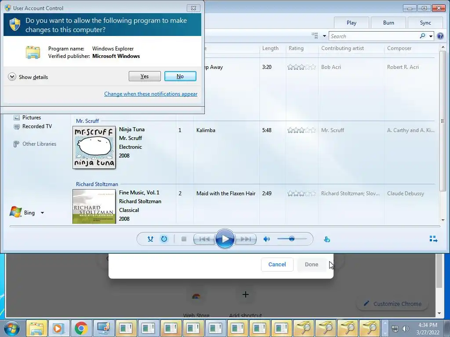
Task: Select the Kalimba track title
Action: click(206, 130)
